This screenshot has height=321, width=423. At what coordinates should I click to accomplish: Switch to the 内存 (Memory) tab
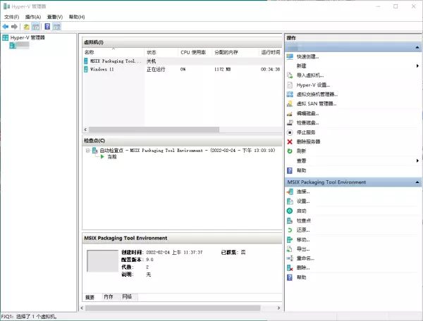pos(108,297)
